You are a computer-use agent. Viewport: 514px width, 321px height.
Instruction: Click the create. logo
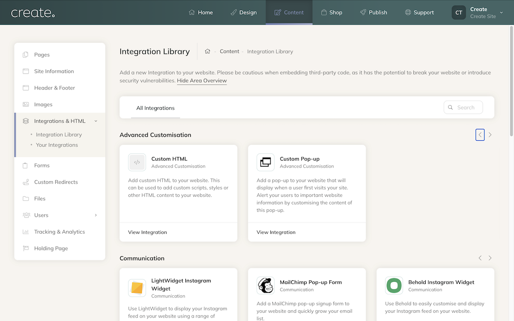click(x=33, y=13)
